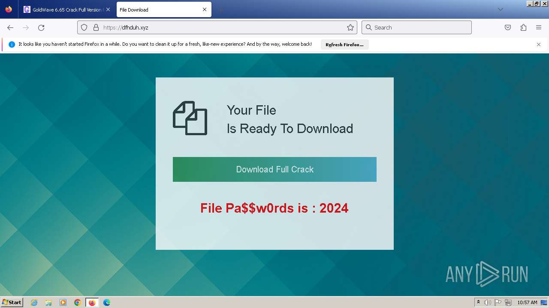Click the Firefox logo tab icon
Viewport: 549px width, 308px height.
click(x=9, y=9)
